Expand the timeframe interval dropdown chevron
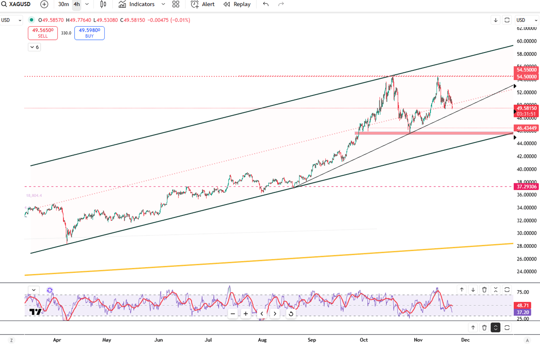This screenshot has width=540, height=344. tap(87, 4)
